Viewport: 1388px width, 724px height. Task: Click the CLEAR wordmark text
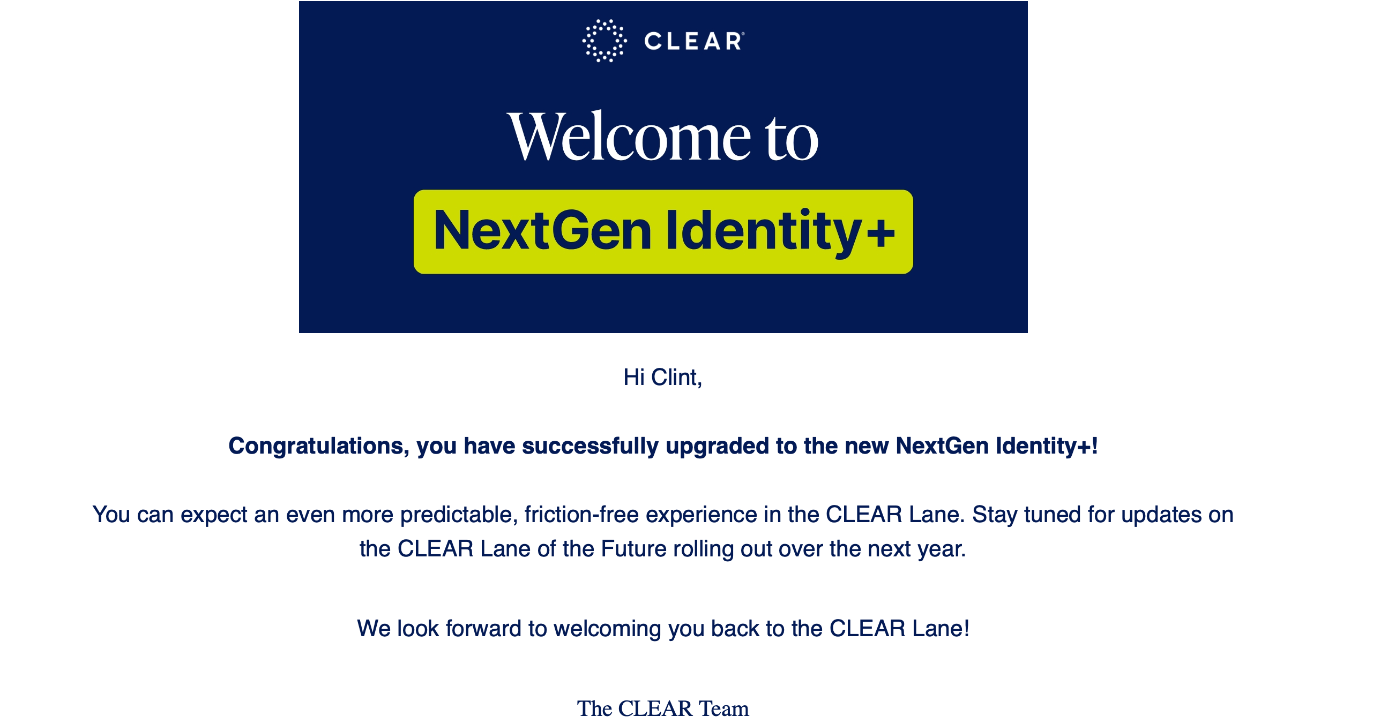(692, 41)
